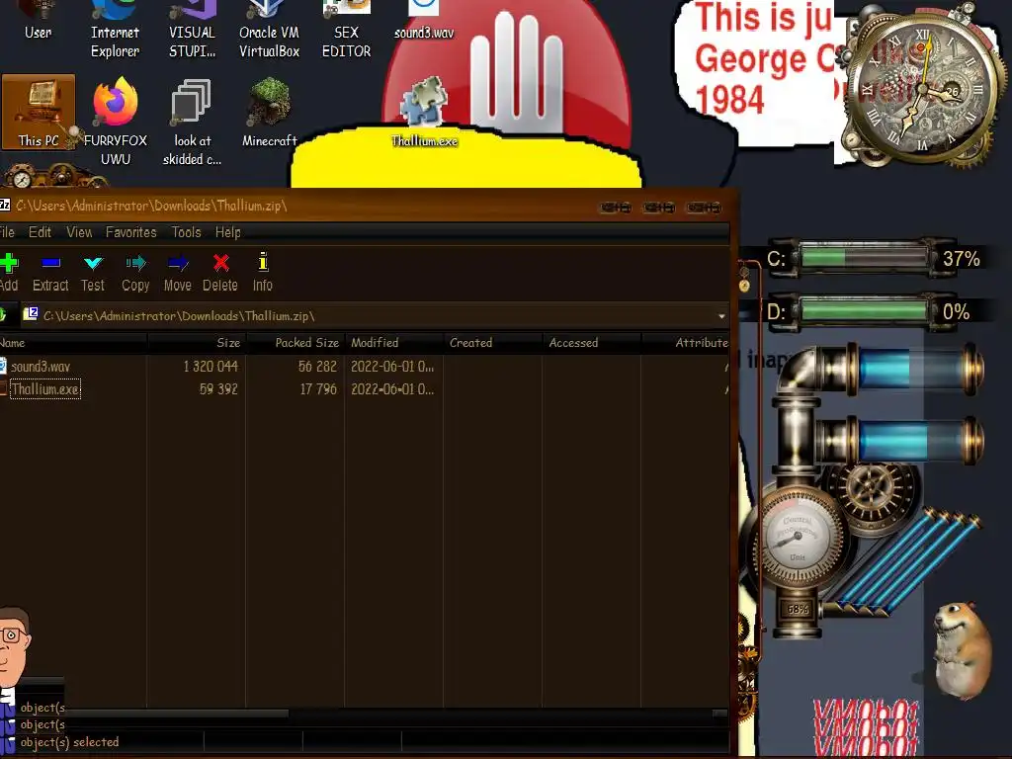
Task: Click the Thallium.zip path field
Action: click(375, 315)
